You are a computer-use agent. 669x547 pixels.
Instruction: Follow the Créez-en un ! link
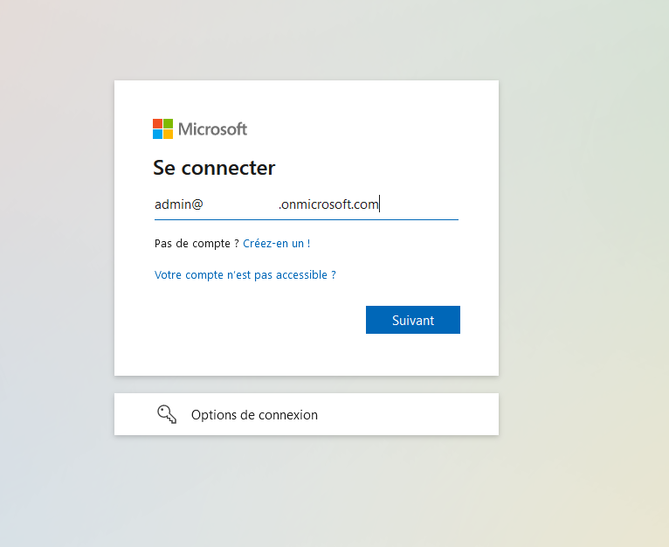click(277, 244)
